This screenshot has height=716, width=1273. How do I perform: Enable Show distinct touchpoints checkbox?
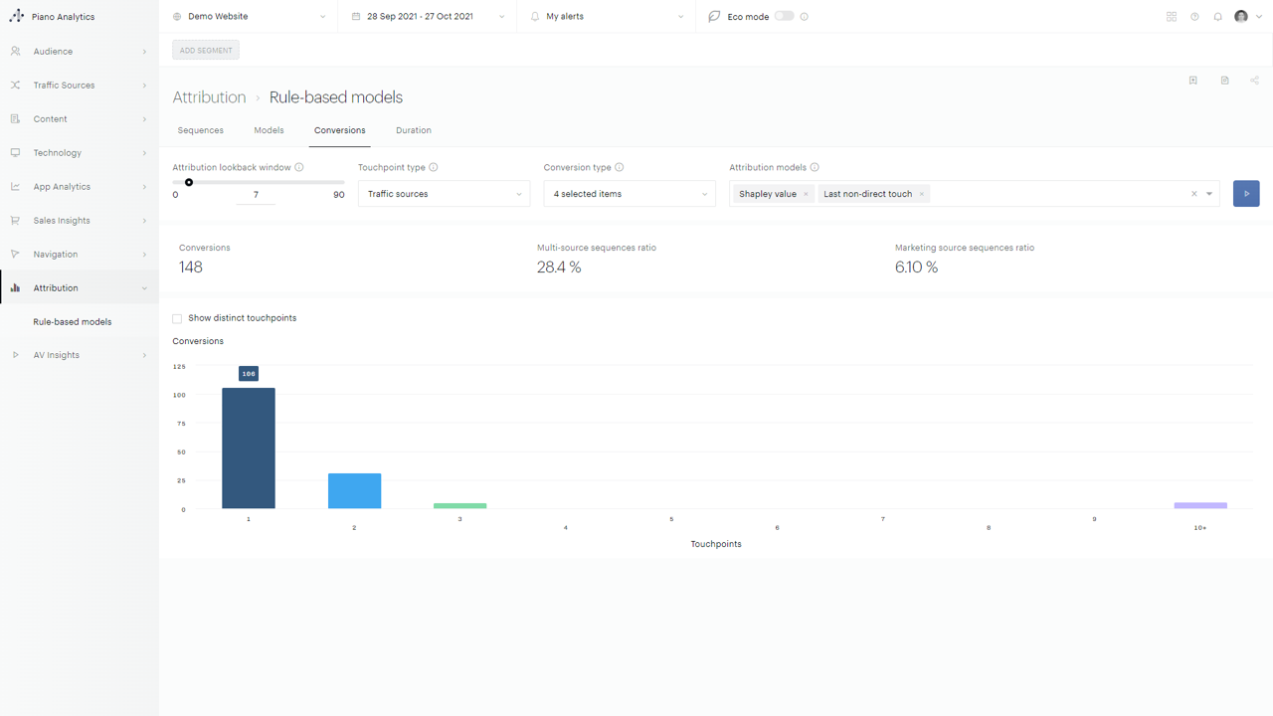(177, 318)
